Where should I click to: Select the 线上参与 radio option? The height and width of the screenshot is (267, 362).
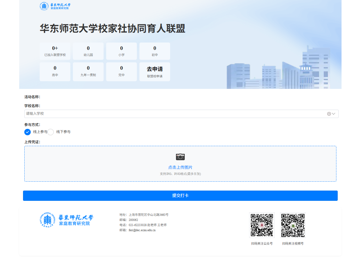(x=28, y=132)
